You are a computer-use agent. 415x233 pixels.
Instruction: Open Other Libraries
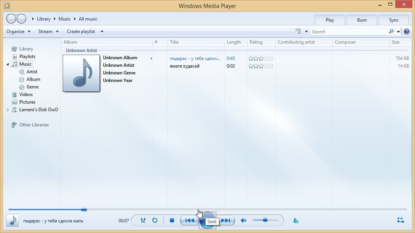pyautogui.click(x=34, y=125)
